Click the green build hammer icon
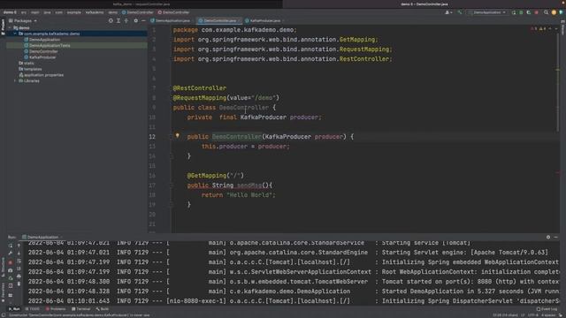Screen dimensions: 566x318 coord(460,12)
